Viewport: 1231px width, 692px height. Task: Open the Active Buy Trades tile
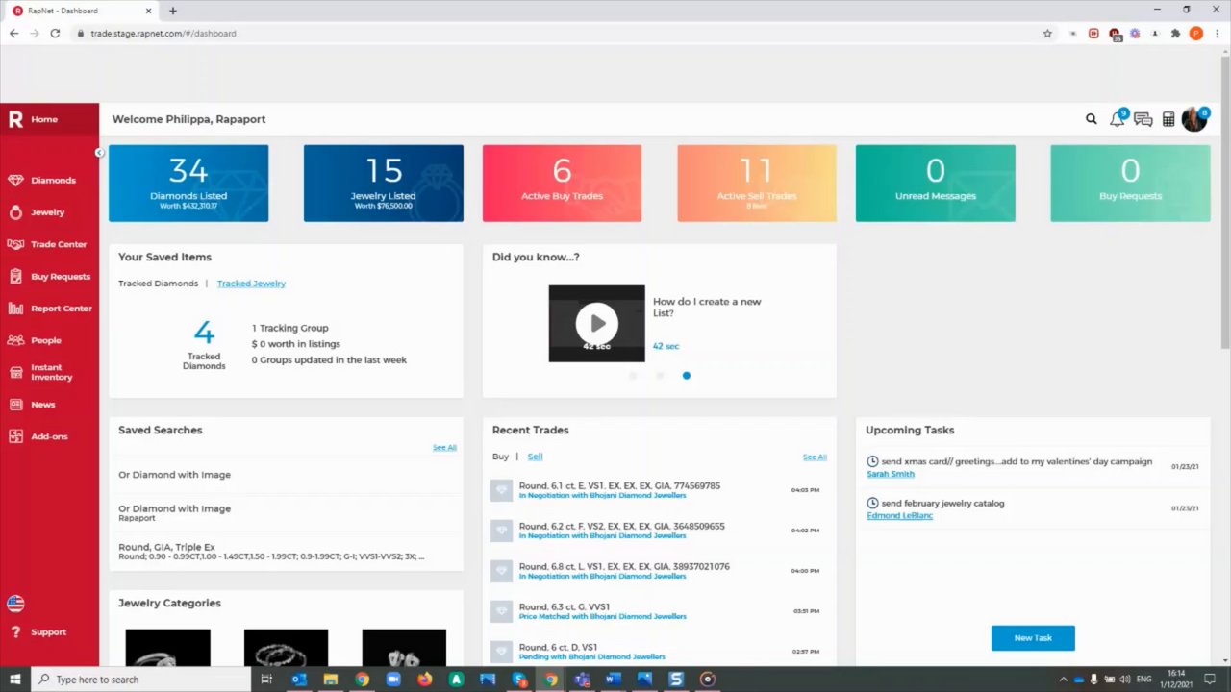[x=562, y=184]
